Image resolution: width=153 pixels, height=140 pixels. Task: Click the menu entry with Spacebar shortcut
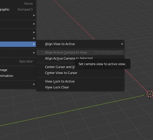click(18, 61)
